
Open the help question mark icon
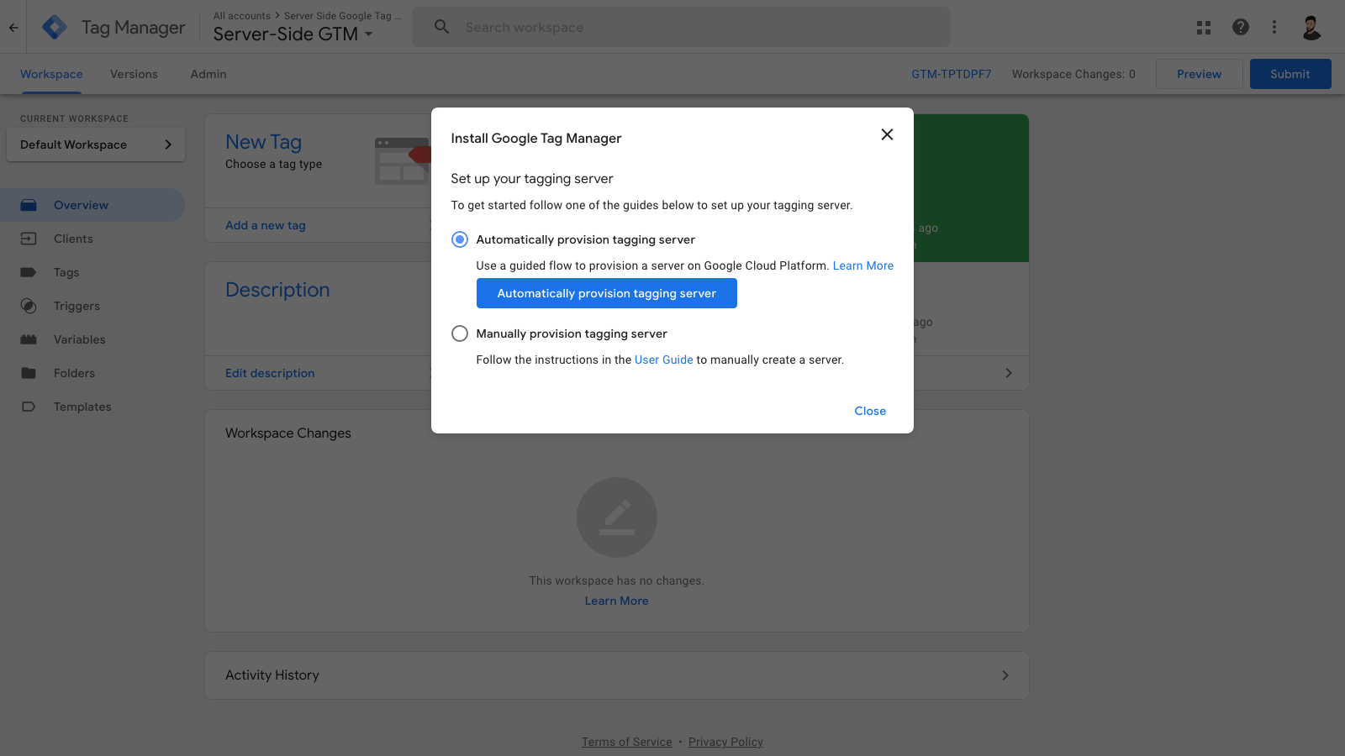(1241, 27)
